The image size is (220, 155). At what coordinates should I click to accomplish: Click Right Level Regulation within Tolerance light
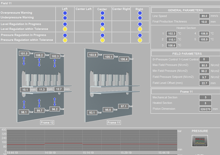click(x=140, y=29)
